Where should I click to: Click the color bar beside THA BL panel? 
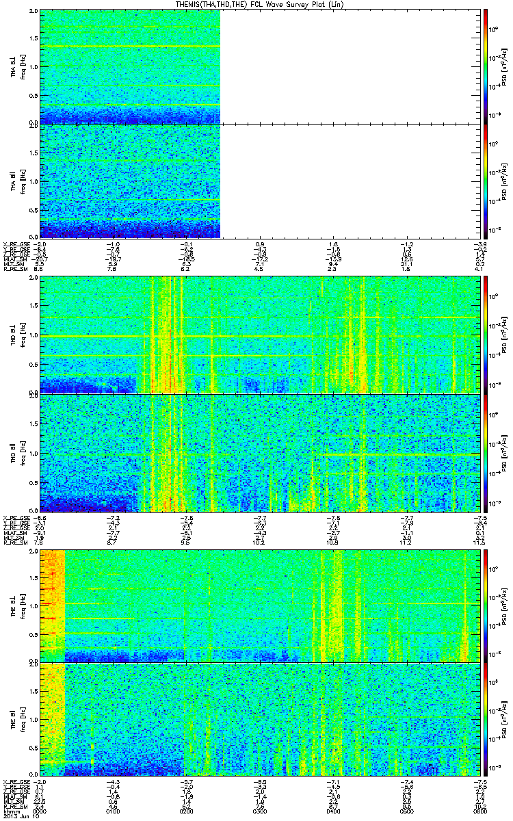coord(486,66)
